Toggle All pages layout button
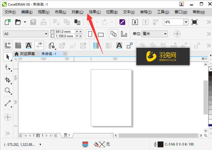212x150 pixels. coord(113,34)
